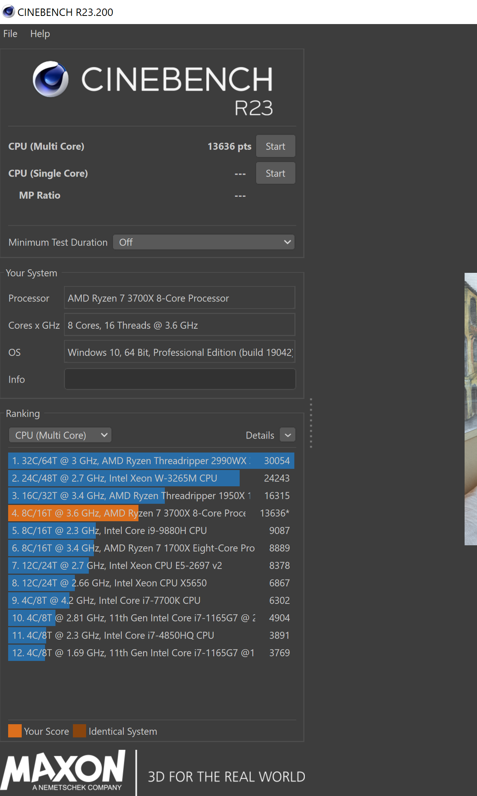Click the 30054 score value
Screen dimensions: 477x796
pos(277,461)
